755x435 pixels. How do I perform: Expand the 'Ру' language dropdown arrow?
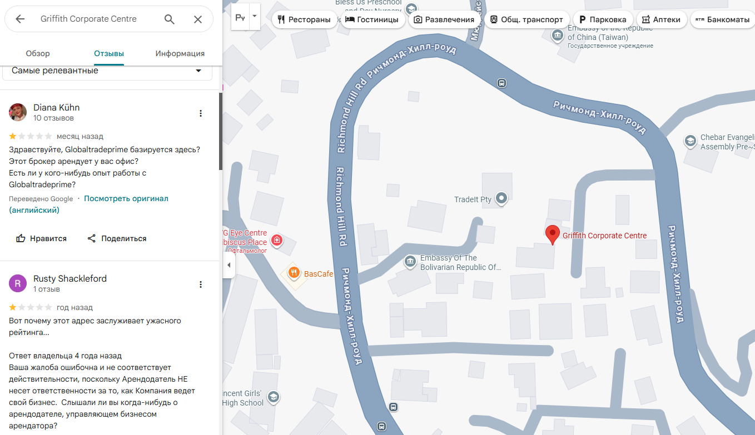click(x=255, y=17)
